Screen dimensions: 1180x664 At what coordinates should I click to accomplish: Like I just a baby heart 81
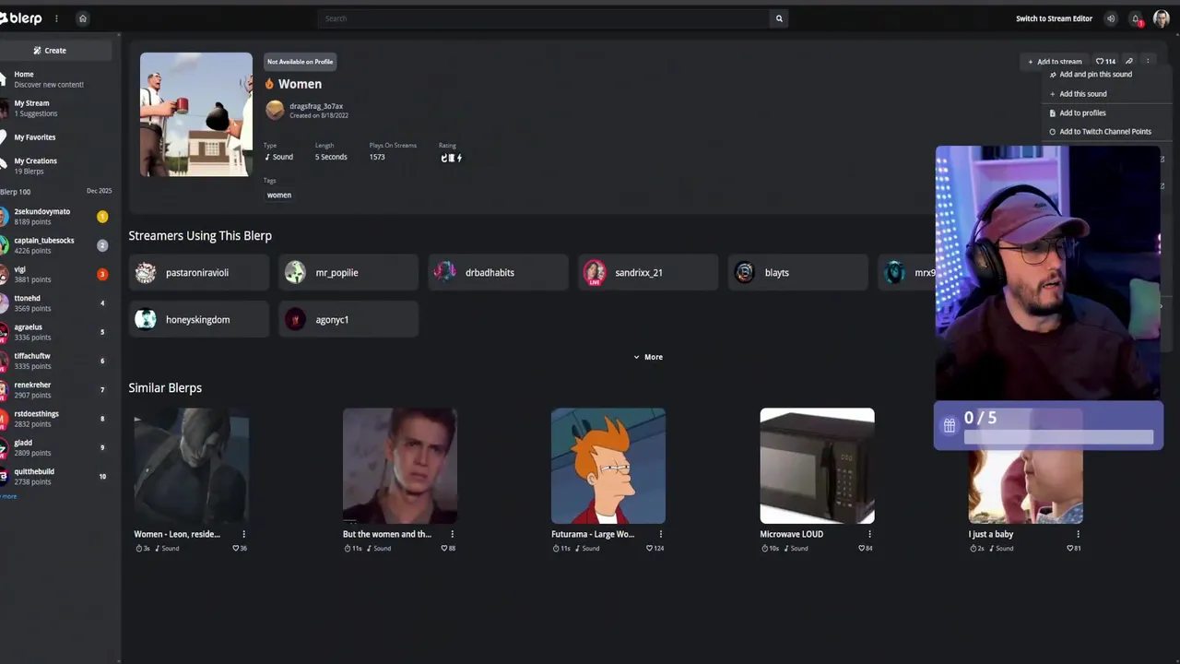(1074, 549)
